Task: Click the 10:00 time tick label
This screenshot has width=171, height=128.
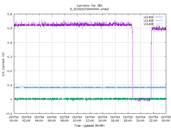Action: 77,121
